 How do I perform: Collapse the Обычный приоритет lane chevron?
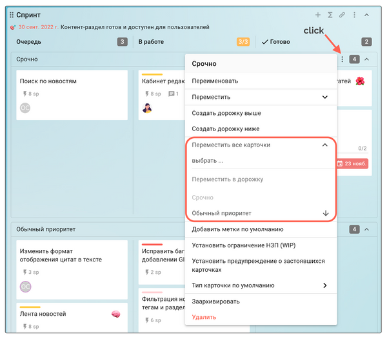click(367, 229)
